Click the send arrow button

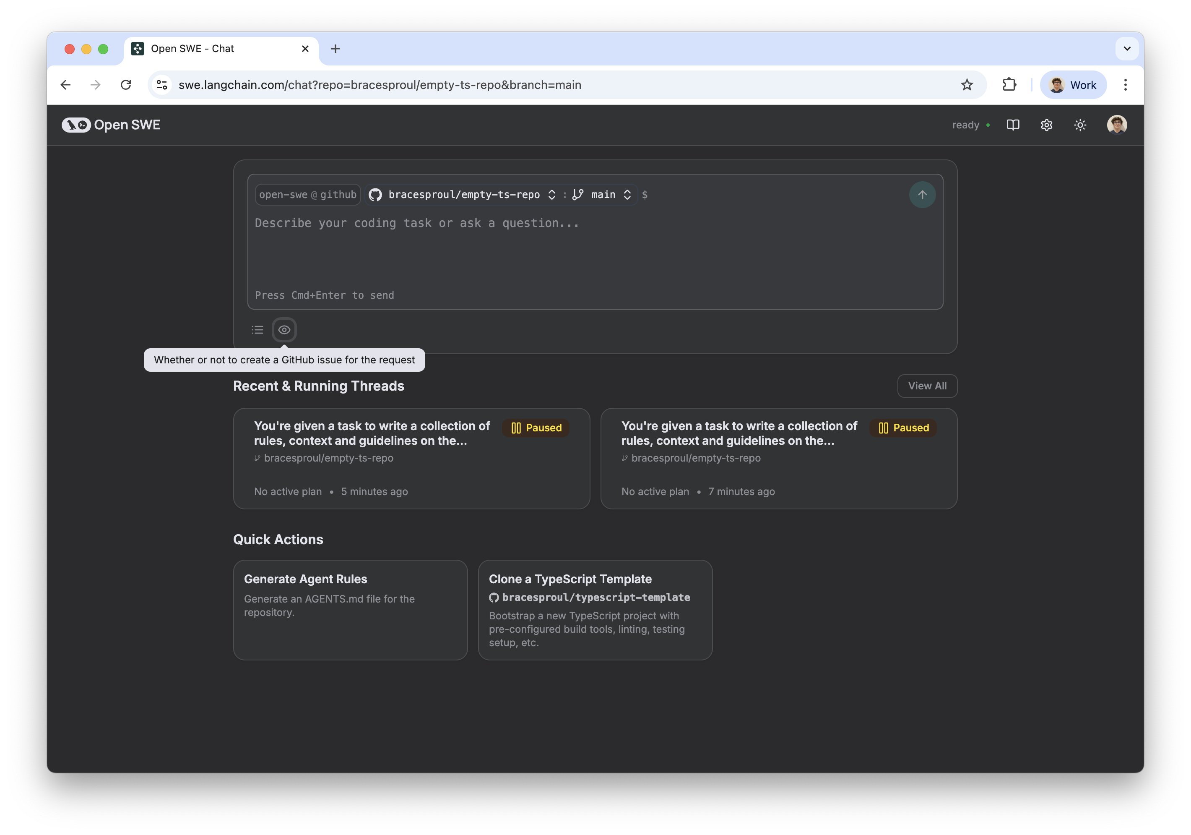tap(922, 195)
